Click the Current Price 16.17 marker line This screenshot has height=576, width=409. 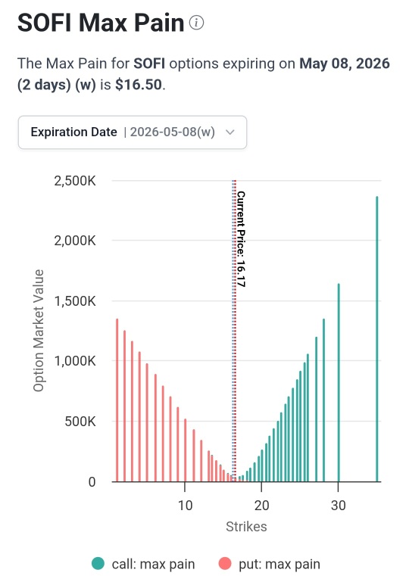[234, 331]
